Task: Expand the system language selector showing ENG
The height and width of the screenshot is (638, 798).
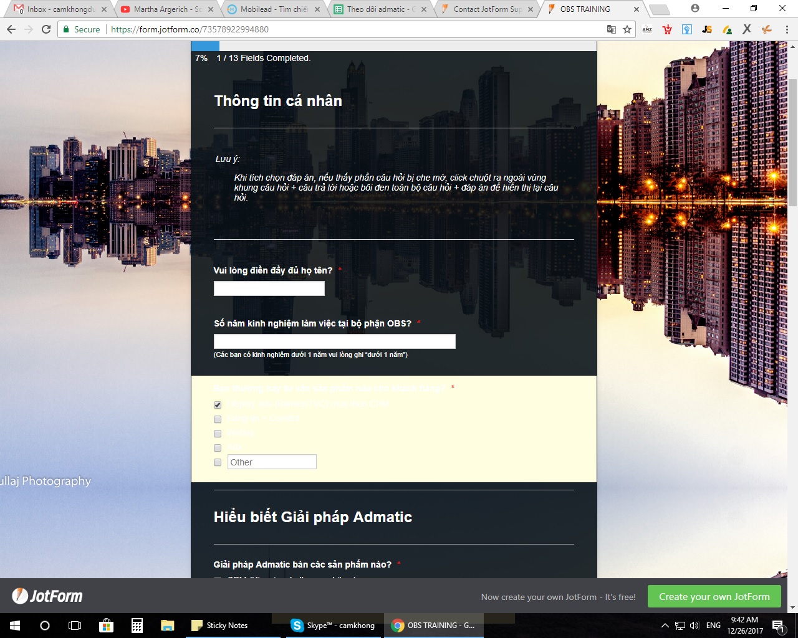Action: [713, 625]
